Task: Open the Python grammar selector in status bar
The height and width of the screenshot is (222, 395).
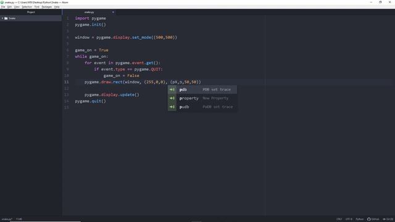Action: click(x=359, y=220)
